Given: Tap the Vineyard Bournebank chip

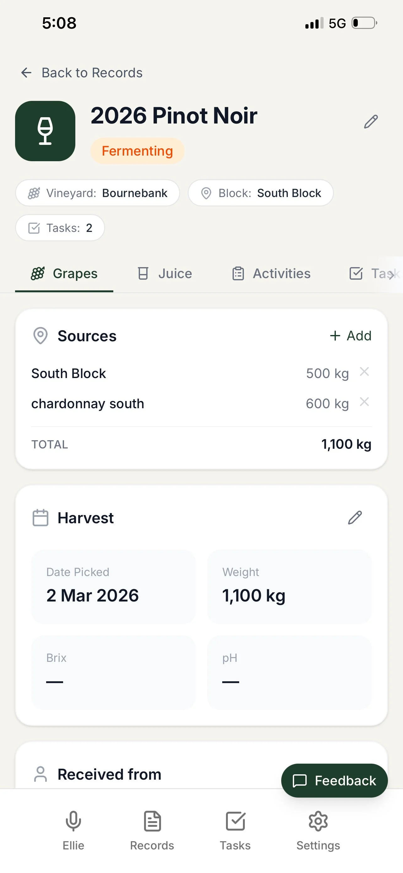Looking at the screenshot, I should 97,193.
